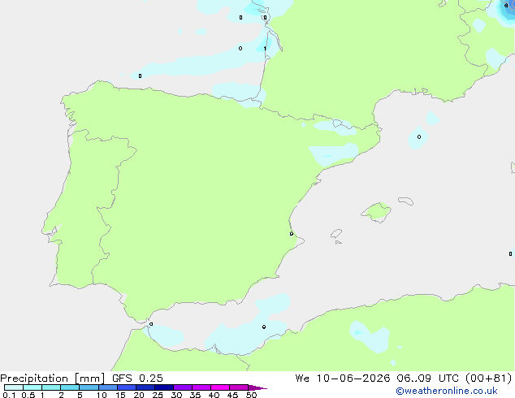Click the legend arrow tip beyond 50
515x398 pixels.
click(257, 387)
